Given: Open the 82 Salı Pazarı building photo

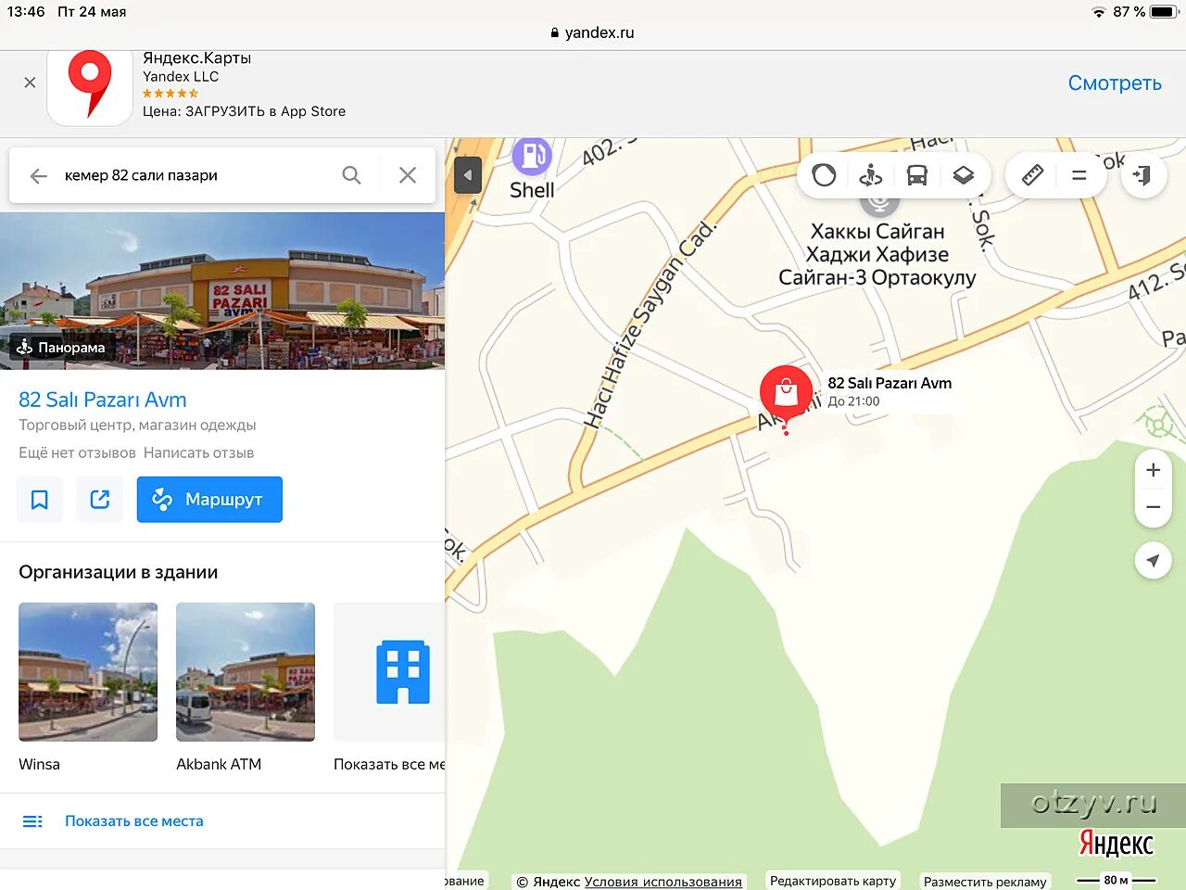Looking at the screenshot, I should (222, 290).
